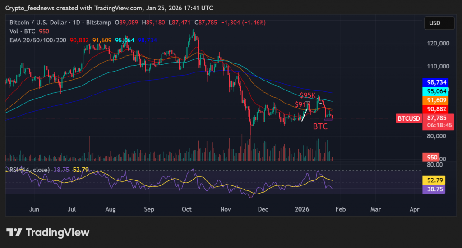The image size is (462, 248).
Task: Click the red 90,882 EMA label
Action: [434, 109]
